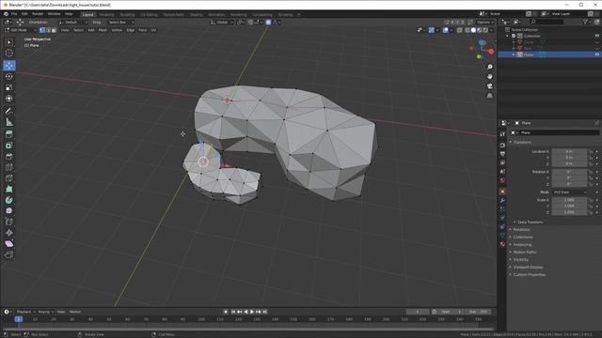Image resolution: width=602 pixels, height=338 pixels.
Task: Enable face select mode
Action: (54, 30)
